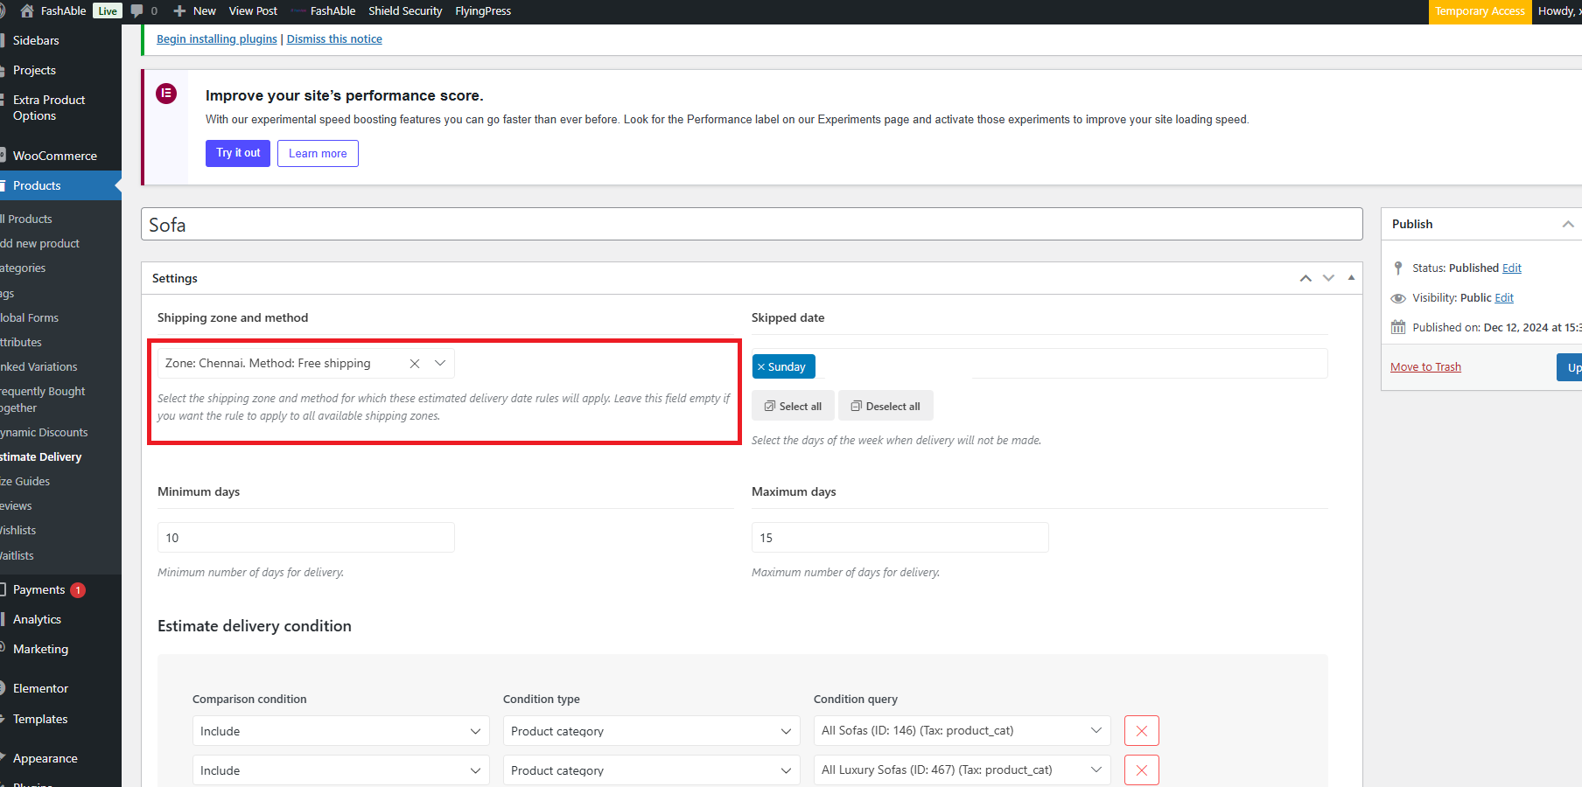The width and height of the screenshot is (1582, 787).
Task: Open Estimate Delivery submenu item
Action: 41,457
